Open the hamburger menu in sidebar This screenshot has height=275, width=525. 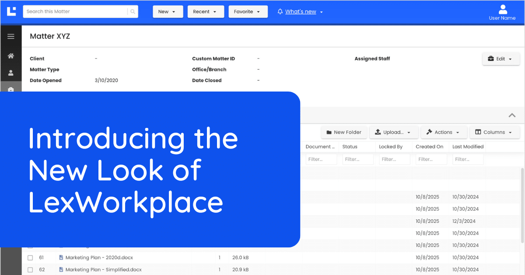coord(11,36)
